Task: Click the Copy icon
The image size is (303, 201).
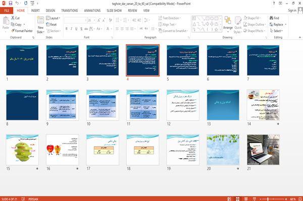Action: 13,24
